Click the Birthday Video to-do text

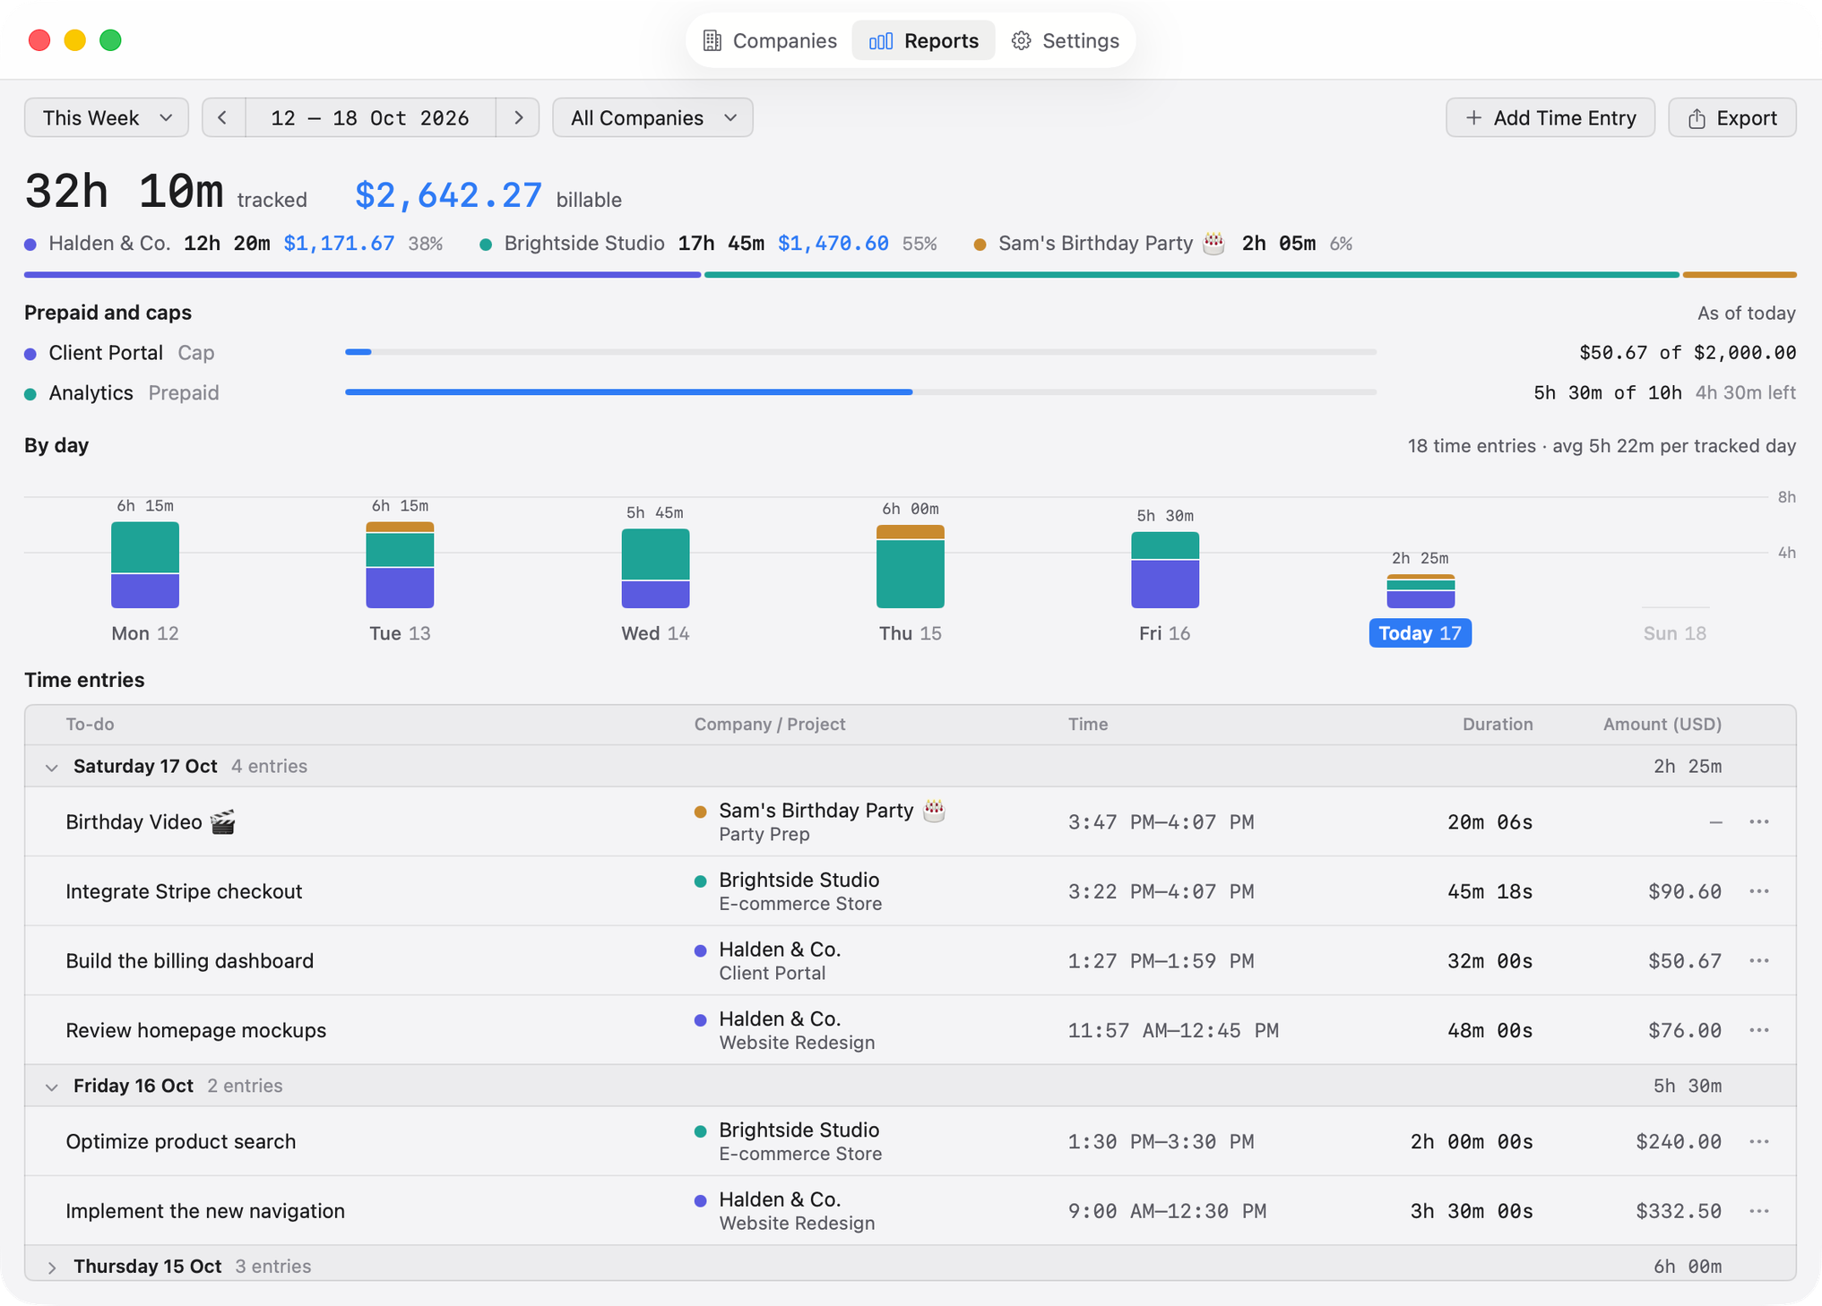[x=151, y=821]
